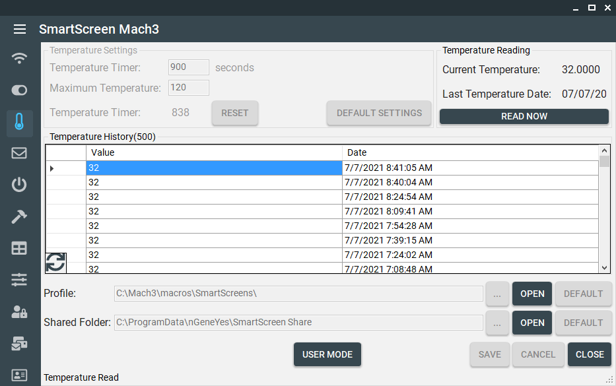The width and height of the screenshot is (616, 386).
Task: Click the Maximum Temperature input field
Action: coord(189,88)
